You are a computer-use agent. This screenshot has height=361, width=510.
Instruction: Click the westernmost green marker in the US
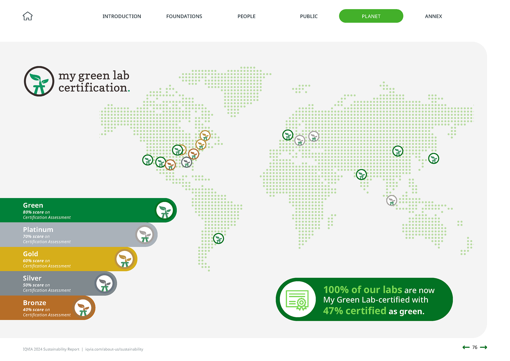(x=148, y=160)
